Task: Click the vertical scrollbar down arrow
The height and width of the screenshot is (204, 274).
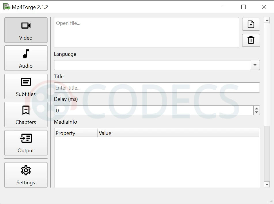Action: pos(267,184)
